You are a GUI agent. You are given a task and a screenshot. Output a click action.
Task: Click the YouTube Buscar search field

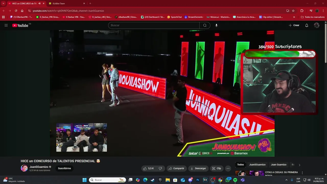[154, 25]
